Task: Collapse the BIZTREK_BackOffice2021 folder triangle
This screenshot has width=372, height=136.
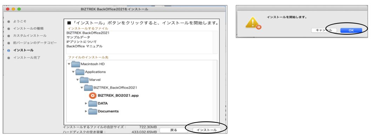Action: tap(82, 87)
